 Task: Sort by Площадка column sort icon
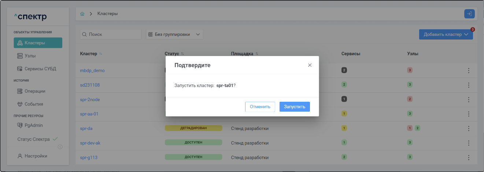tap(257, 54)
